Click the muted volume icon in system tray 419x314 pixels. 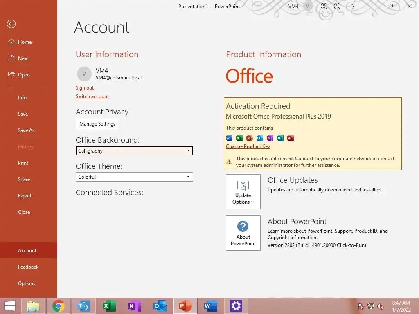381,306
